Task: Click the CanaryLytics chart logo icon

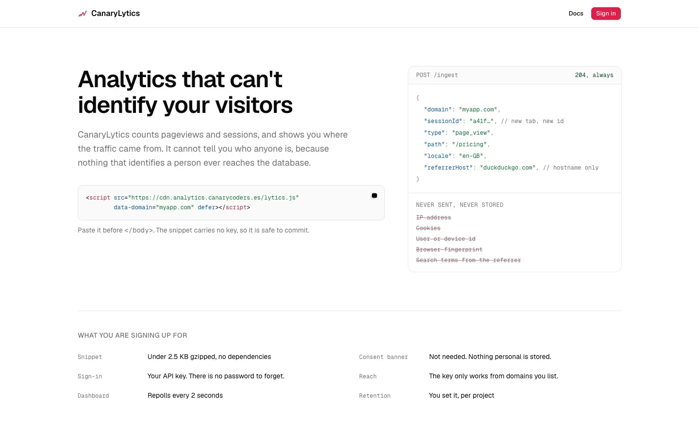Action: pos(83,14)
